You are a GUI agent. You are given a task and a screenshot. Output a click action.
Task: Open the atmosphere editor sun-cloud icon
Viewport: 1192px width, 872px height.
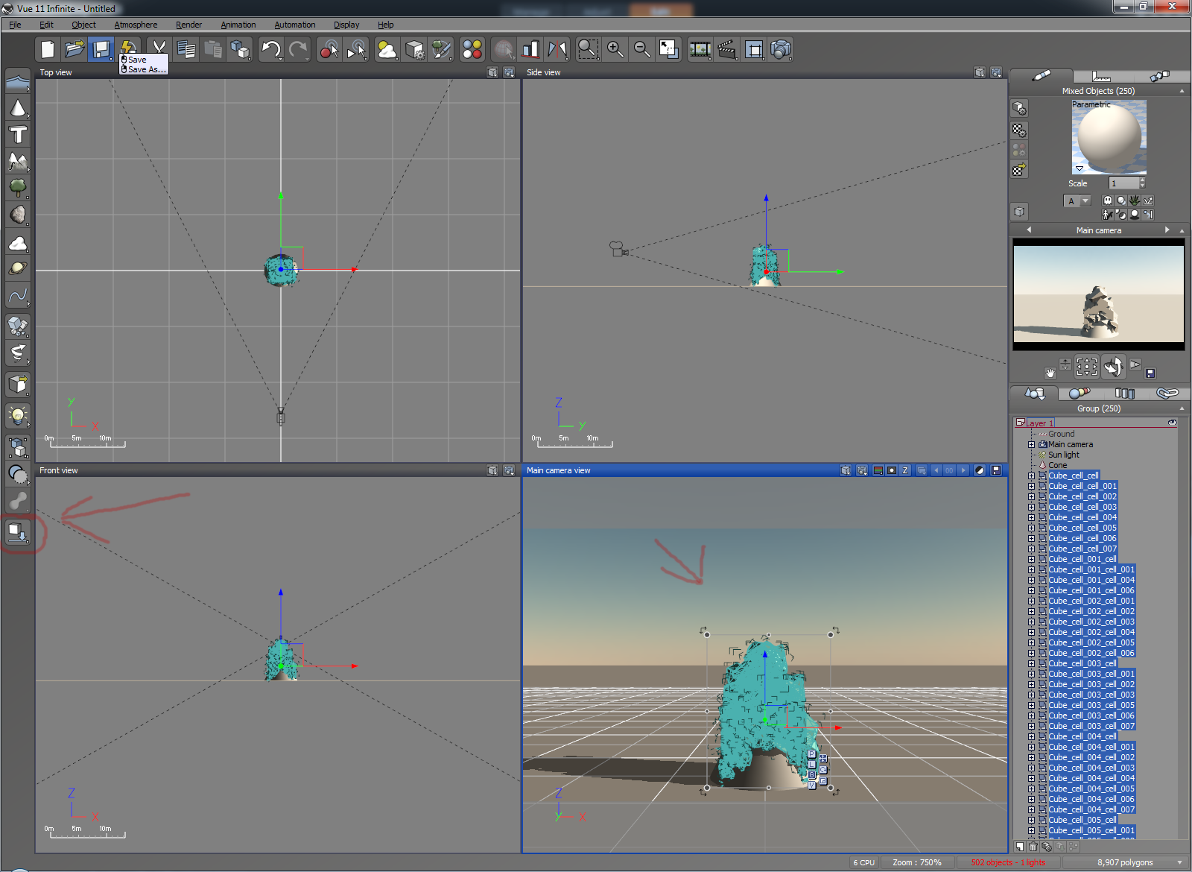pos(387,50)
